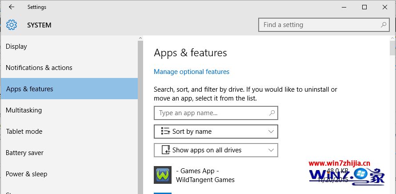Viewport: 396px width, 194px height.
Task: Open the Multitasking section
Action: (69, 110)
